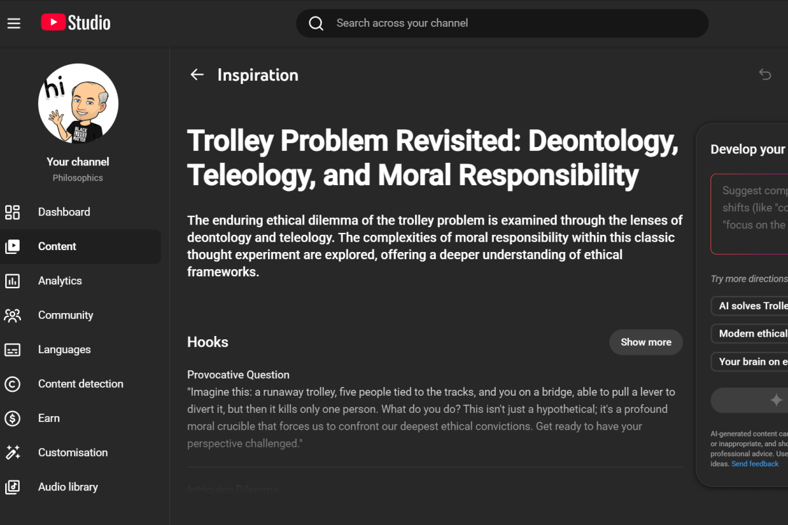Go back using the arrow beside Inspiration
The height and width of the screenshot is (525, 788).
click(x=197, y=75)
